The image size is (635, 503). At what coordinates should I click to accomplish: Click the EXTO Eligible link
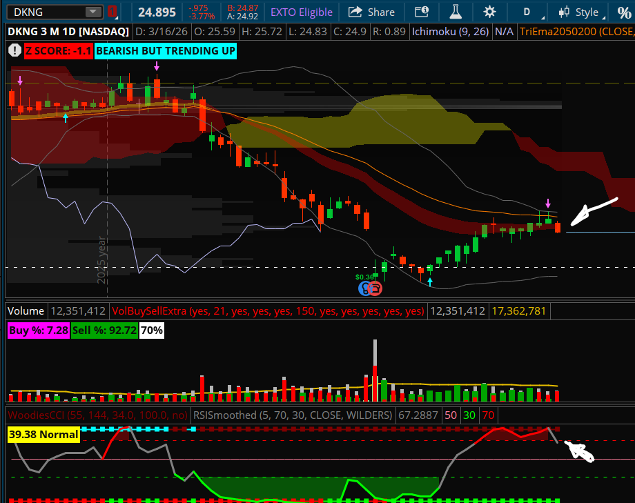[300, 12]
